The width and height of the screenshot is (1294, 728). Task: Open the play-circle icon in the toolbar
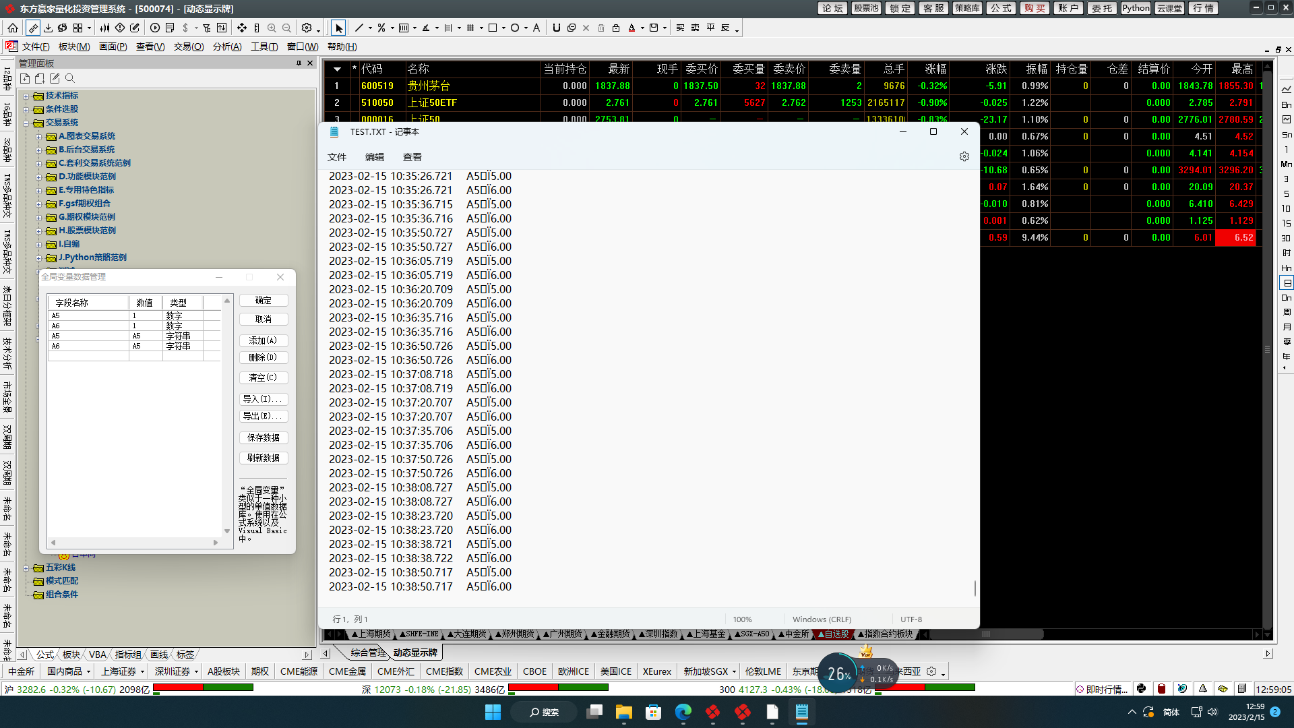(x=155, y=28)
